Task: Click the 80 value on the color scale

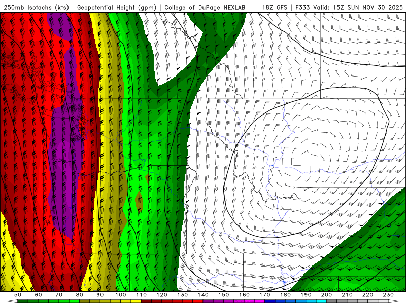Action: pos(80,295)
